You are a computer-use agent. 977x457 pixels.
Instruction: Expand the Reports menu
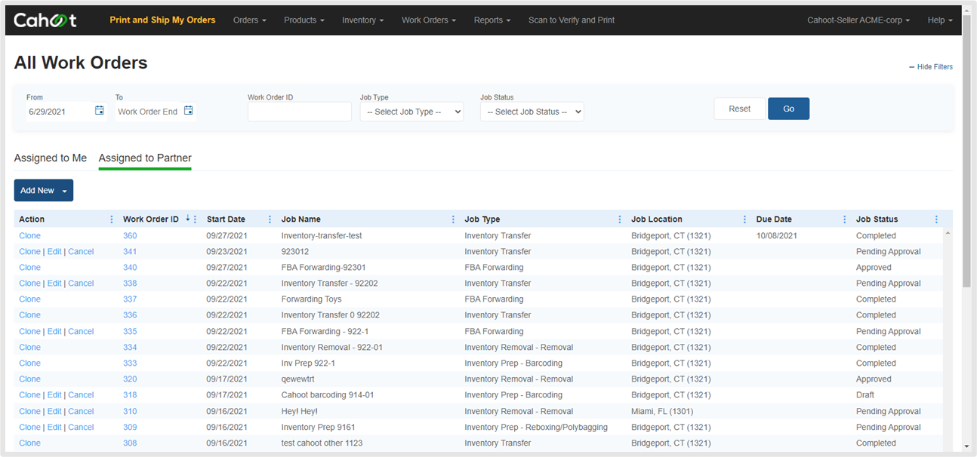pyautogui.click(x=492, y=20)
